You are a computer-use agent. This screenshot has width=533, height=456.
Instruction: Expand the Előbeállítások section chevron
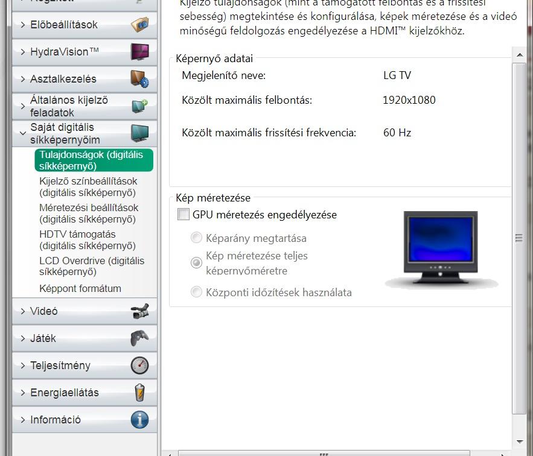tap(23, 25)
